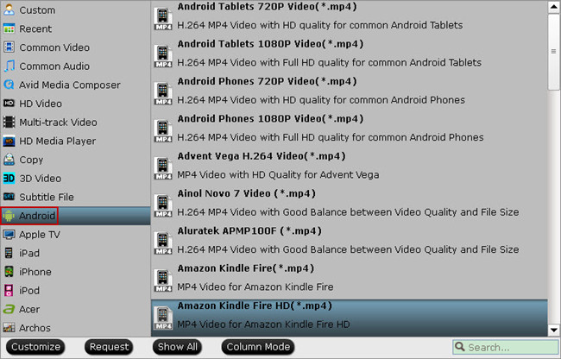Select Amazon Kindle Fire HD(*.mp4) profile
Image resolution: width=561 pixels, height=359 pixels.
tap(350, 318)
